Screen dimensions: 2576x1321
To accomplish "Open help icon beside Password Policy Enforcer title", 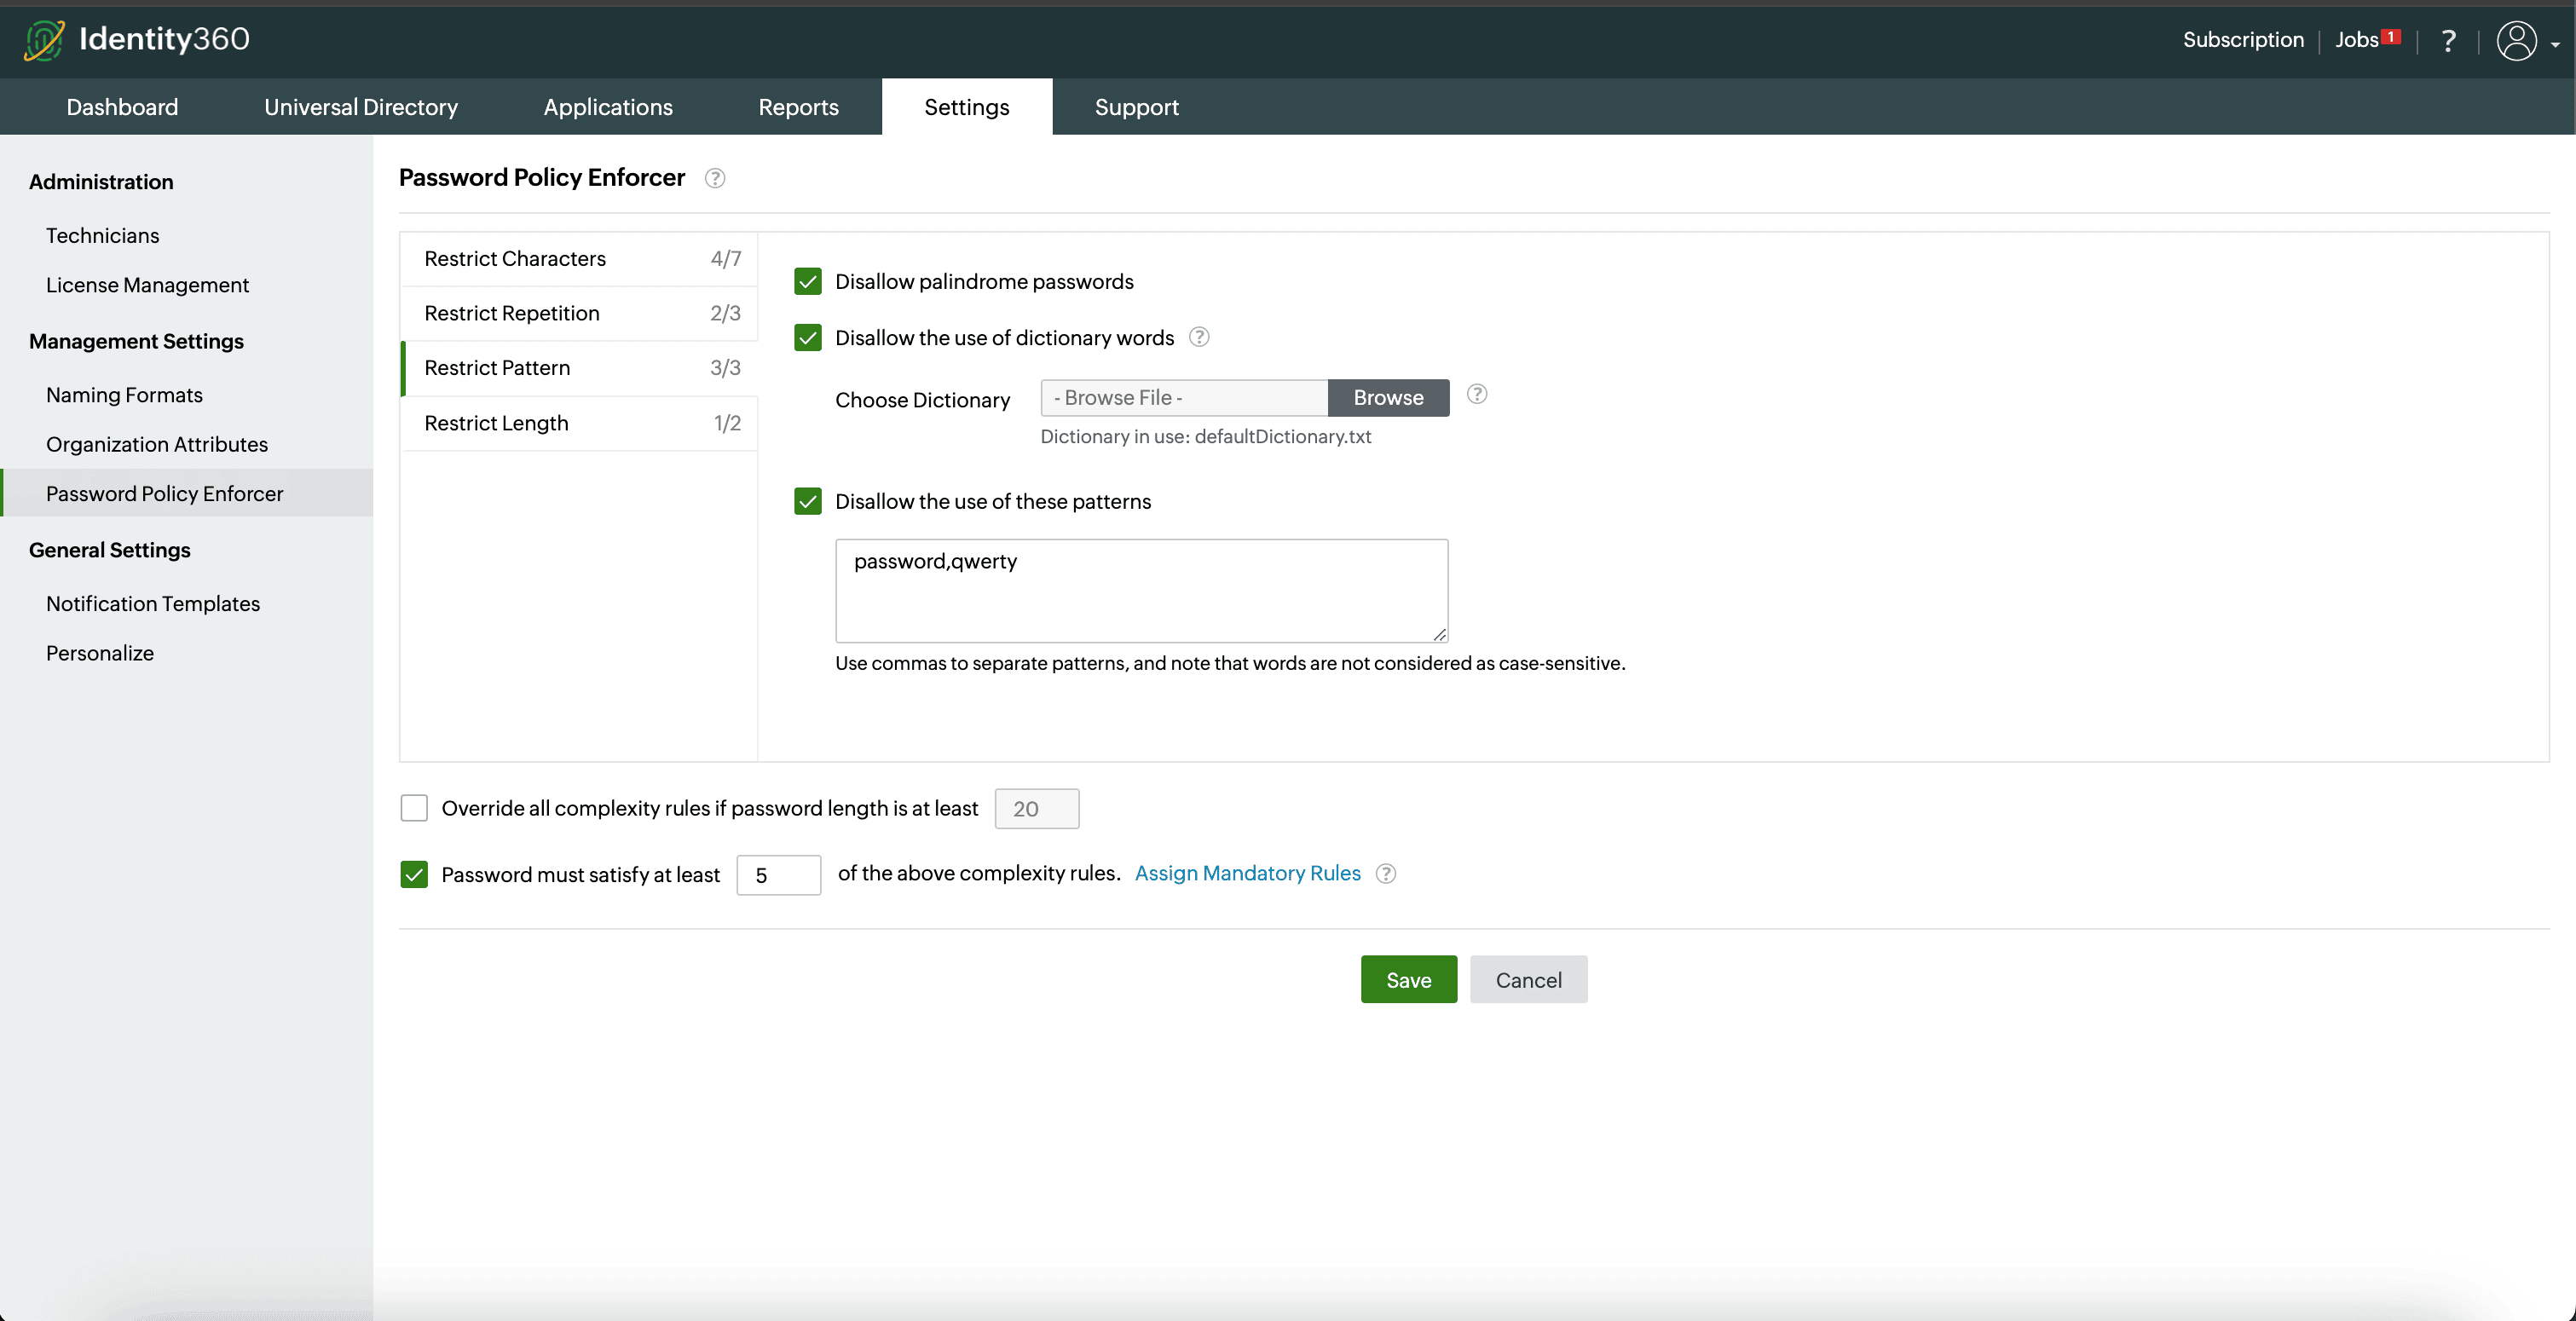I will click(714, 178).
